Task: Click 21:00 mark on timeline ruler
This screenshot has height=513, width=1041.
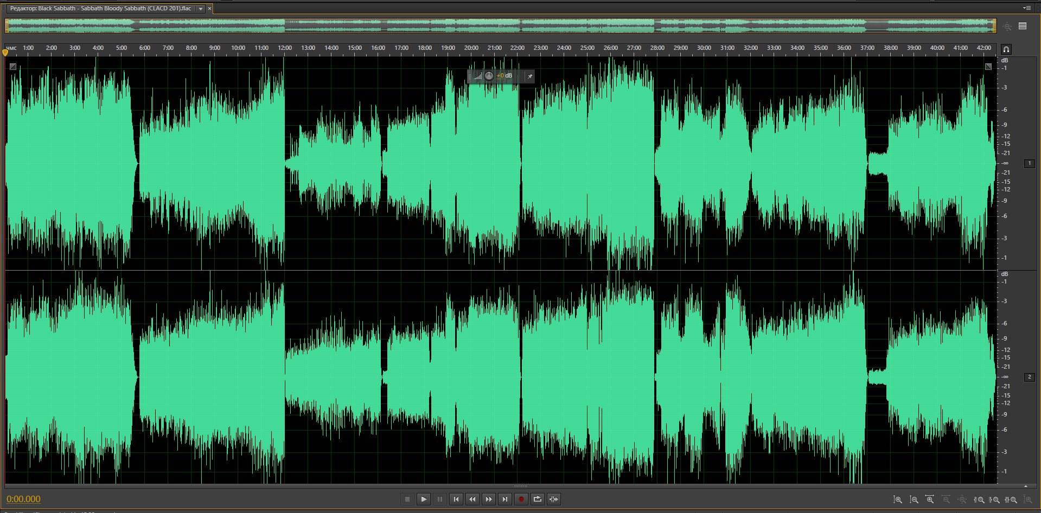Action: pyautogui.click(x=494, y=48)
